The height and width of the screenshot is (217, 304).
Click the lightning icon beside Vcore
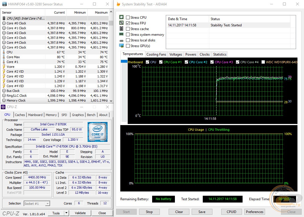(x=4, y=67)
